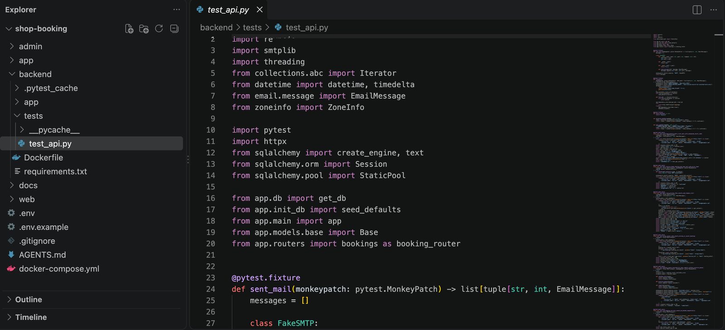The image size is (725, 330).
Task: Click 'StaticPool' in line 14
Action: tap(382, 175)
